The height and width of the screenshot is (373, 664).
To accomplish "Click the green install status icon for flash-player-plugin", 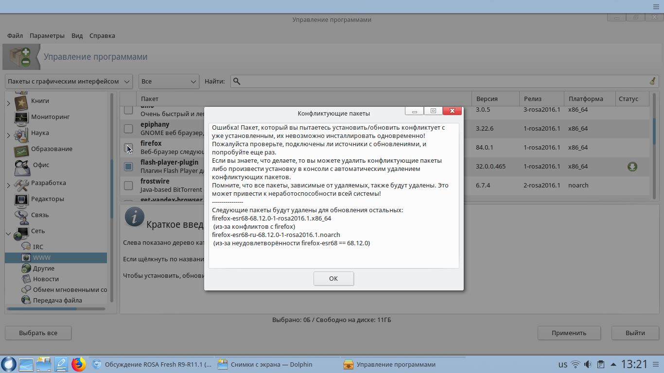I will 632,167.
